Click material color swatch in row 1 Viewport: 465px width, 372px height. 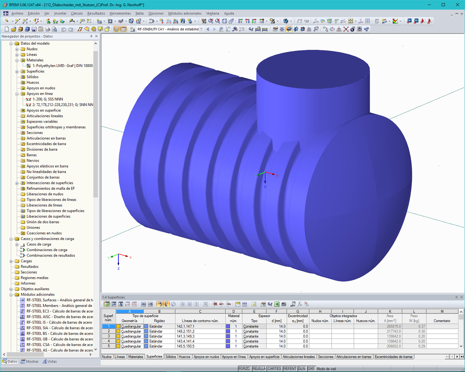point(228,326)
